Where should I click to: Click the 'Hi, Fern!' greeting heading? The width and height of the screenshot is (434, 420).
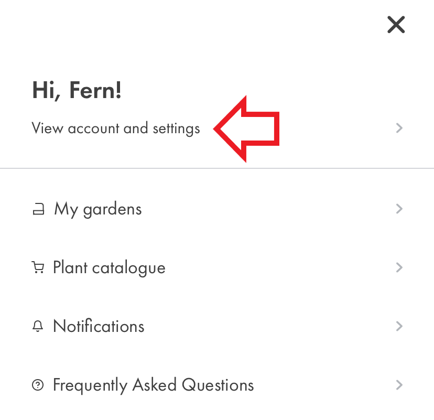click(77, 91)
